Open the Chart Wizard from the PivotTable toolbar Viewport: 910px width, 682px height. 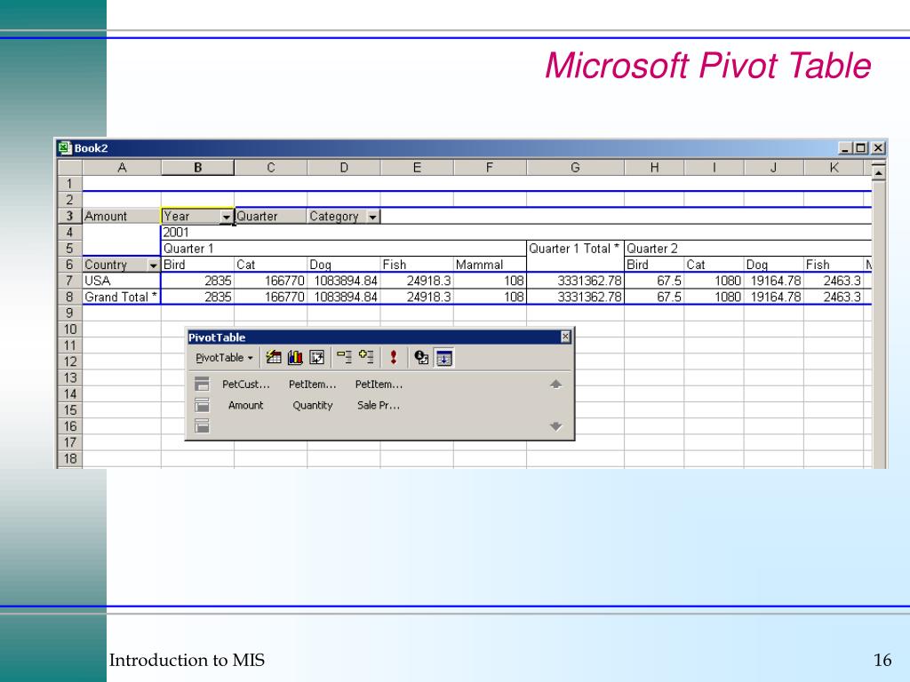(295, 357)
